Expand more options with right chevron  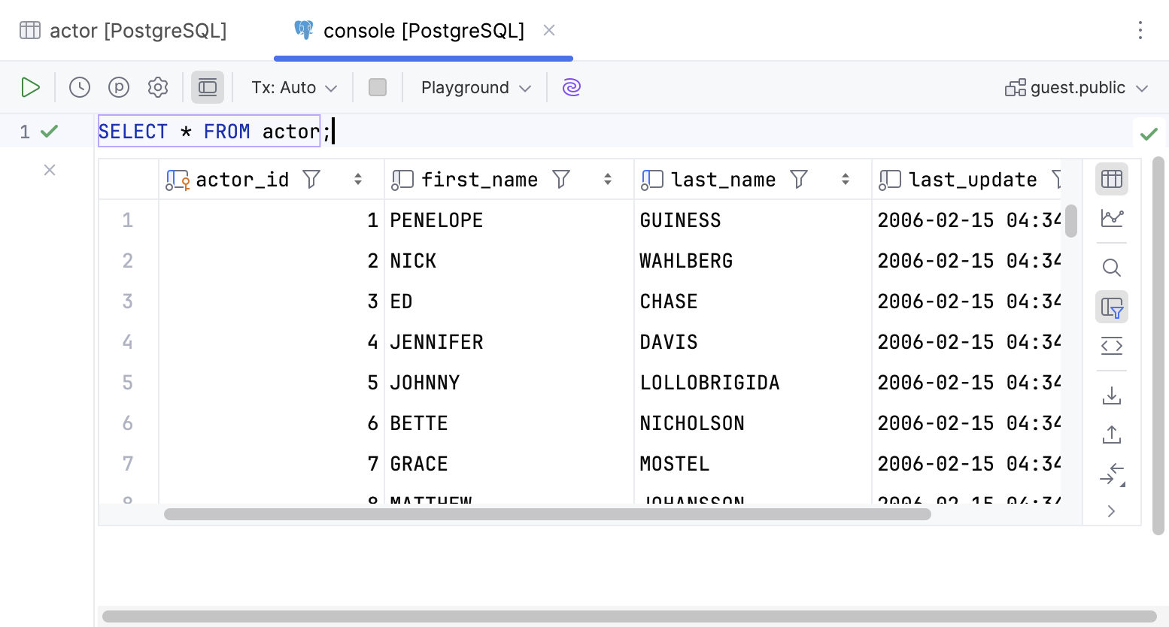(1111, 510)
